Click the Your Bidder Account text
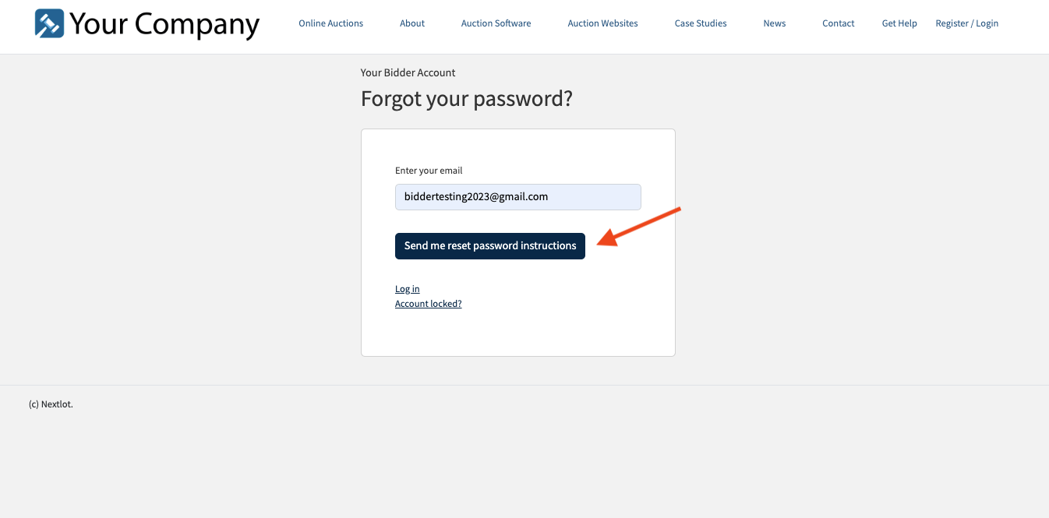The image size is (1049, 518). click(x=408, y=72)
